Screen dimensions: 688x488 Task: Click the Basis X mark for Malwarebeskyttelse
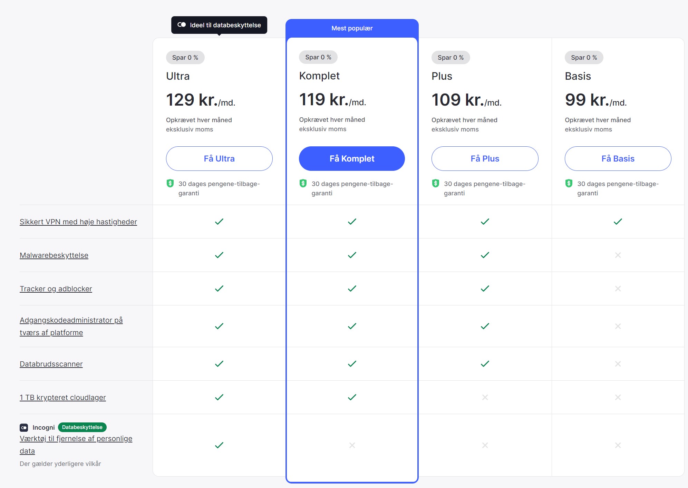click(x=618, y=255)
